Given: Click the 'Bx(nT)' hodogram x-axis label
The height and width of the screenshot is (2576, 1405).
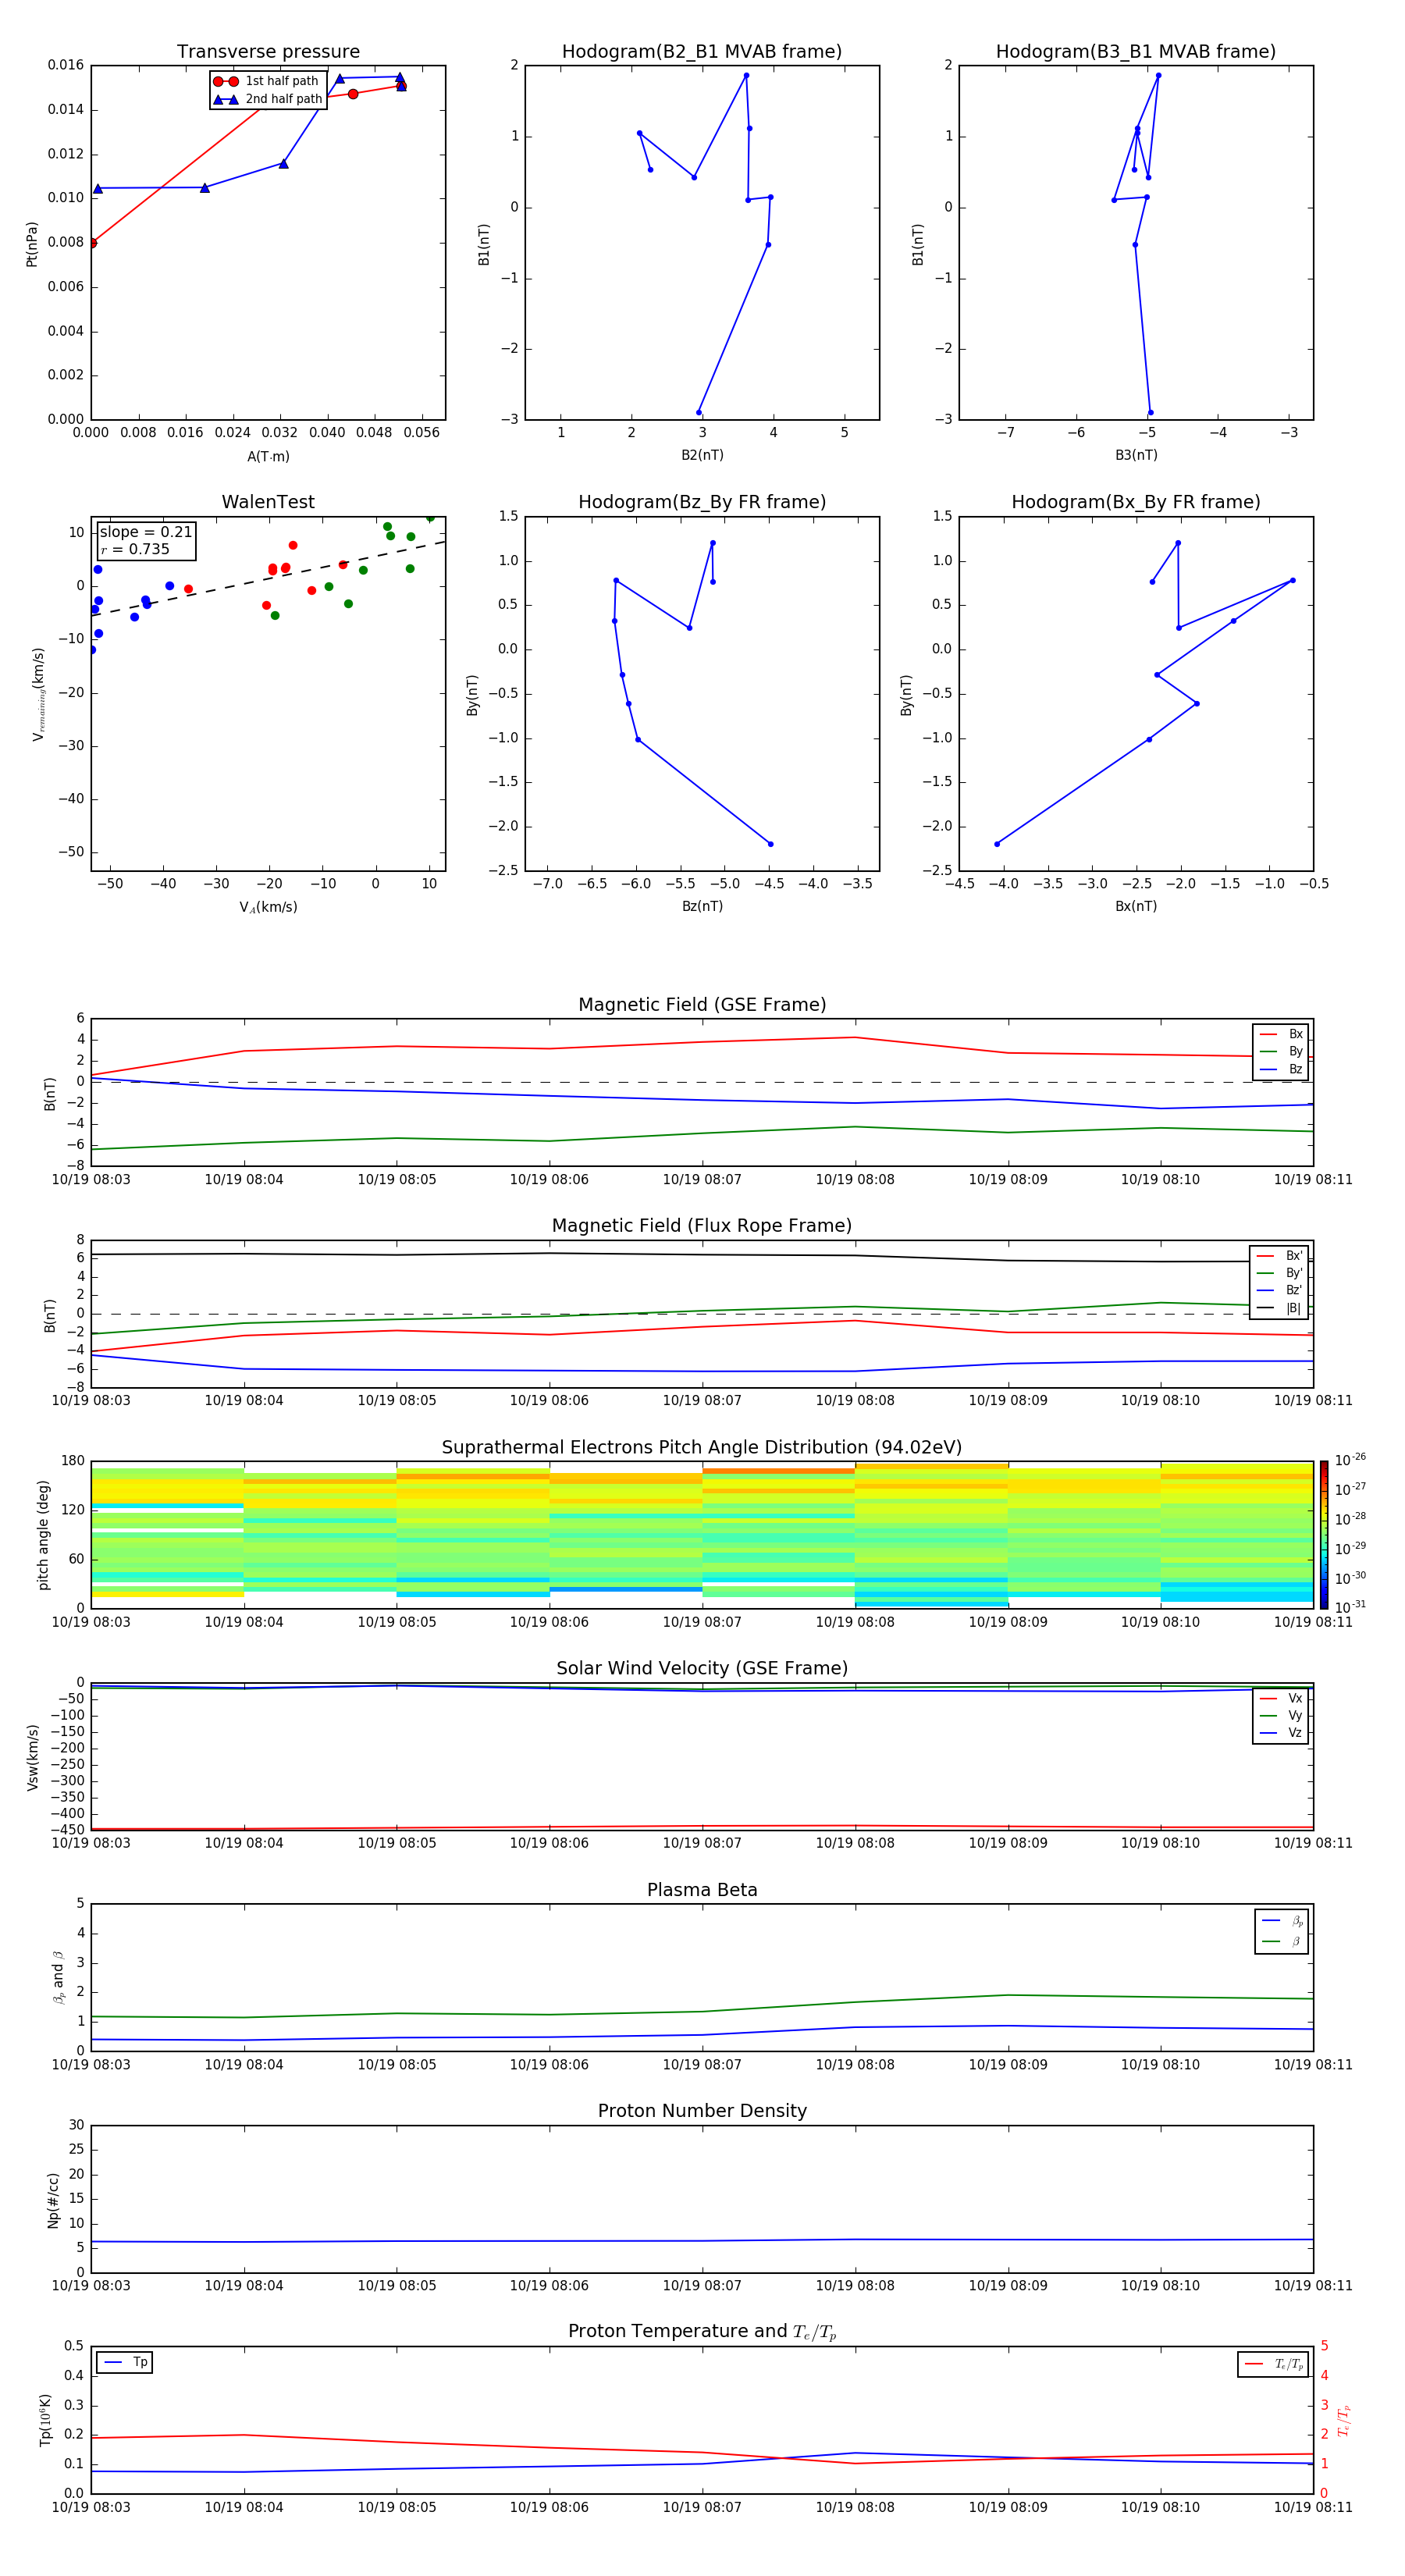Looking at the screenshot, I should (1136, 906).
